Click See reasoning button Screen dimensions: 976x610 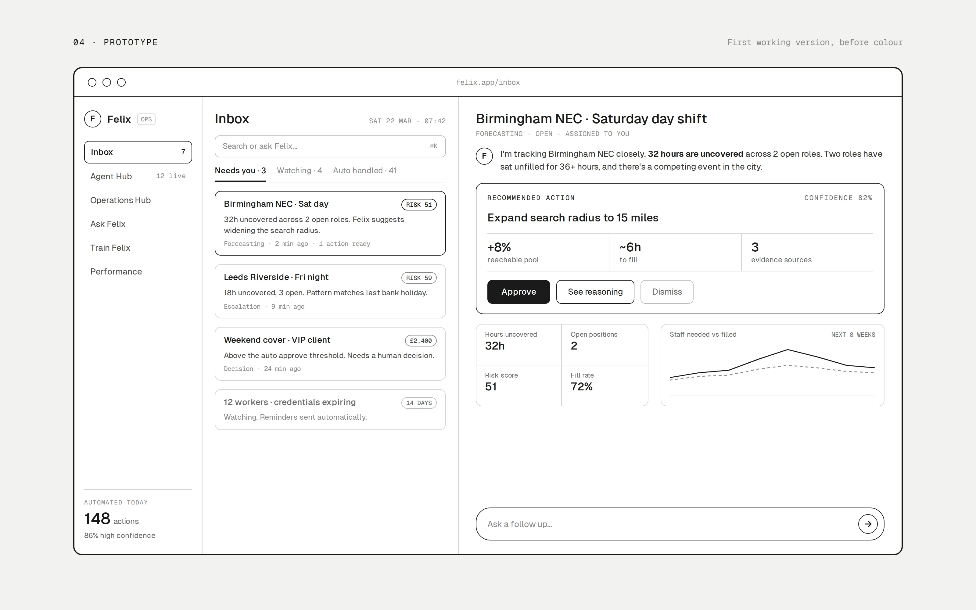[x=595, y=292]
